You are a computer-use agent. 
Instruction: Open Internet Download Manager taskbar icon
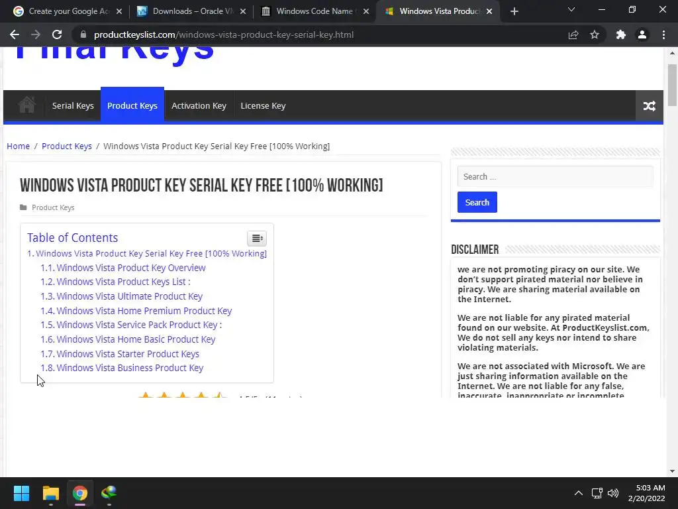(x=109, y=493)
